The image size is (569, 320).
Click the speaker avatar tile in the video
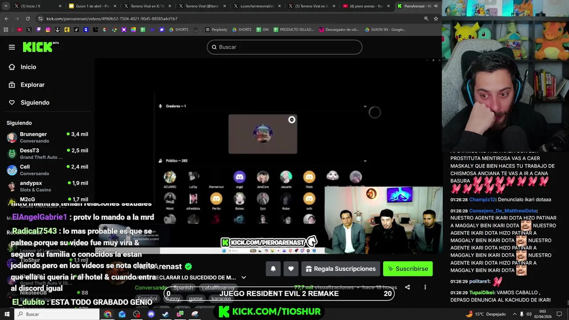pyautogui.click(x=263, y=134)
